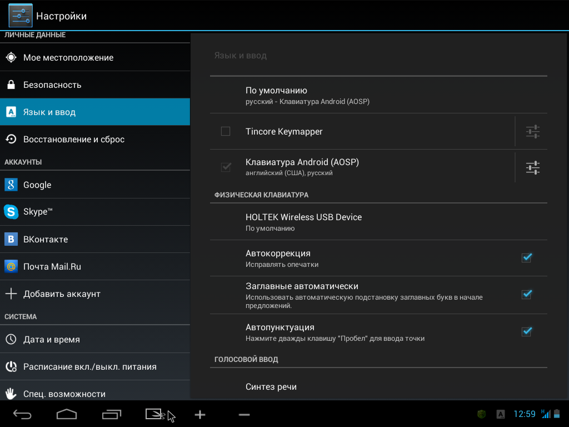The height and width of the screenshot is (427, 569).
Task: Open settings icon for Tincore Keymapper
Action: (x=532, y=132)
